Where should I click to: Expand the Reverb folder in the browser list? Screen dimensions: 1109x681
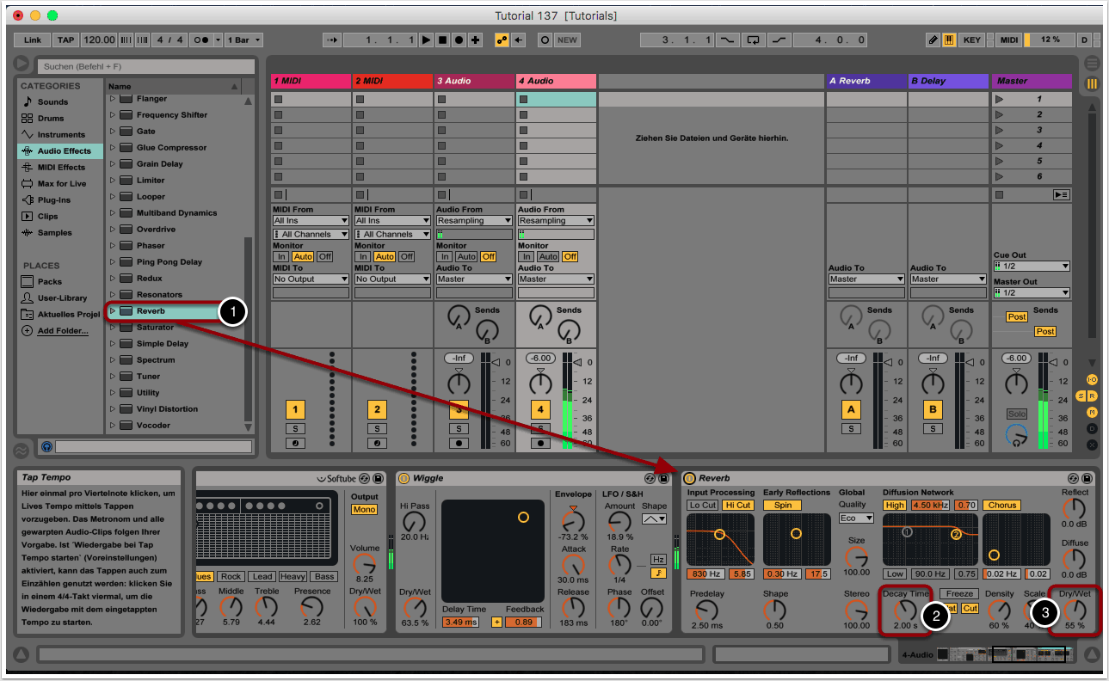click(112, 311)
